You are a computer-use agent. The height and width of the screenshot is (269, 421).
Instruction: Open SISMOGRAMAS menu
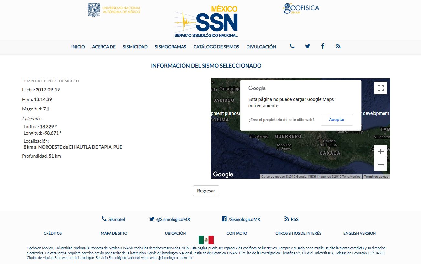171,47
